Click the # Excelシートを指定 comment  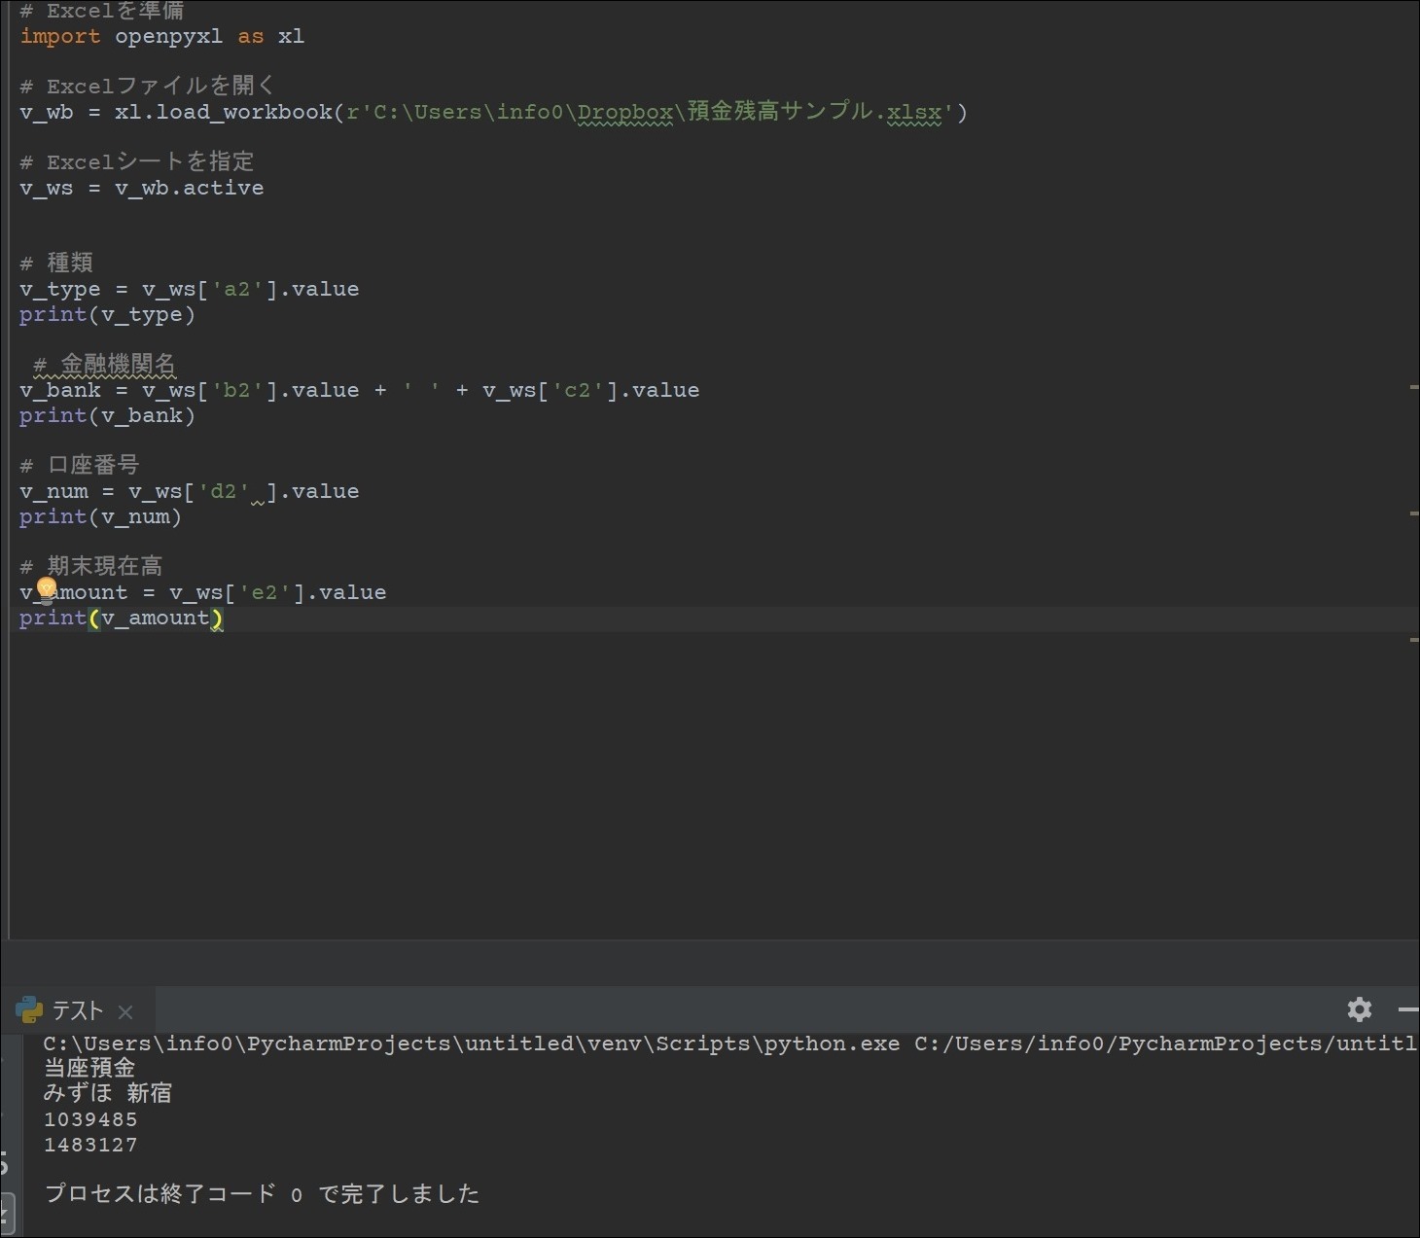(x=136, y=161)
